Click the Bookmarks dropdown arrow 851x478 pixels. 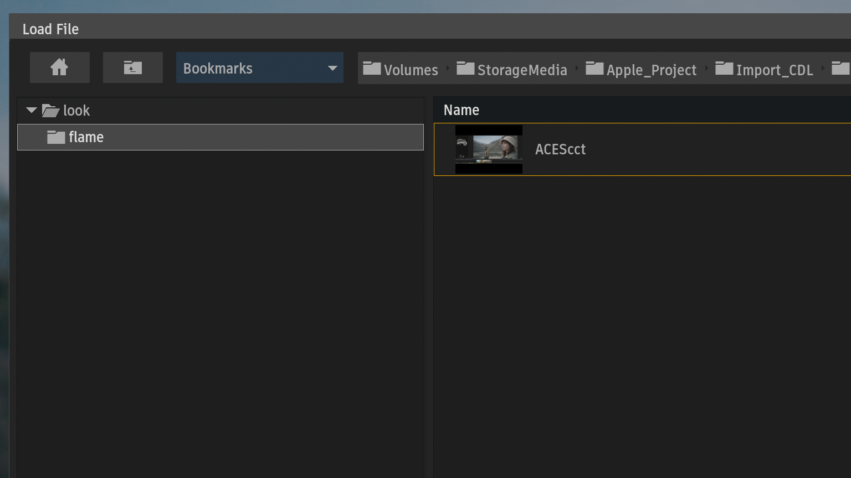332,69
